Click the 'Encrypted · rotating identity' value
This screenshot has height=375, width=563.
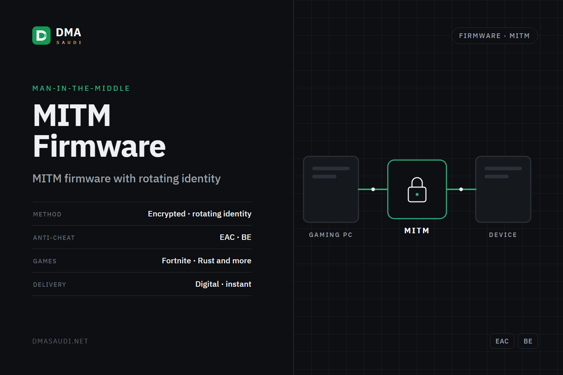click(x=200, y=214)
